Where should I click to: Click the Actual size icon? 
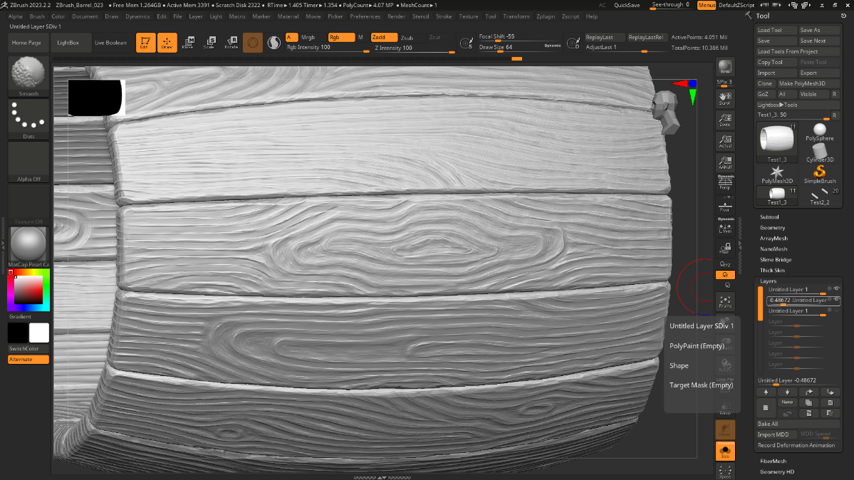725,141
